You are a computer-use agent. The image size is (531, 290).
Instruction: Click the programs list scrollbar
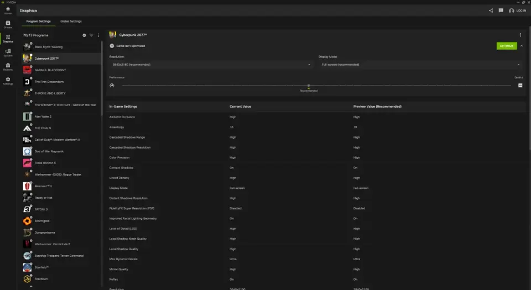(x=102, y=78)
